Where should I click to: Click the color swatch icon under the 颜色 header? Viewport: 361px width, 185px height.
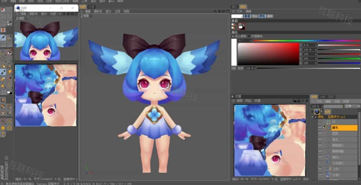[x=242, y=26]
